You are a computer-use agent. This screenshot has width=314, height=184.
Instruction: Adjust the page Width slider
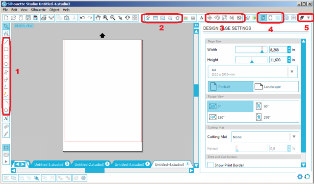[251, 50]
